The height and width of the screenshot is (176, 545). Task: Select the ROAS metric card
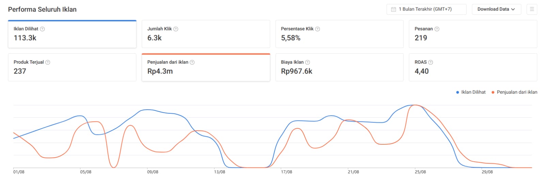pos(473,67)
